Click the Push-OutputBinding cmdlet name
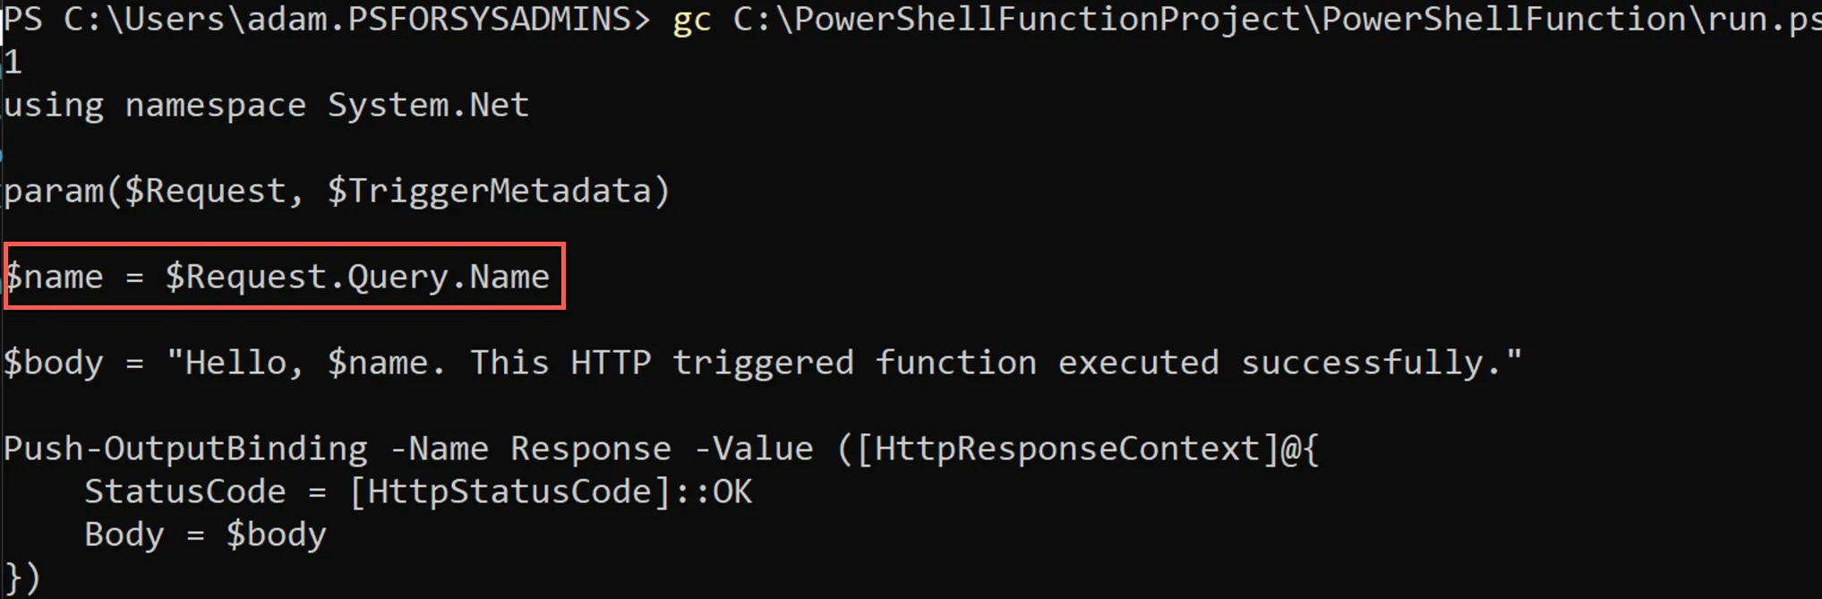The image size is (1822, 599). [185, 449]
